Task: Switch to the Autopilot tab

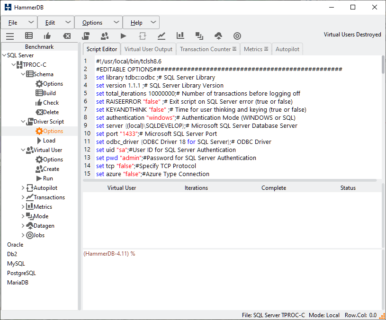Action: pyautogui.click(x=287, y=49)
